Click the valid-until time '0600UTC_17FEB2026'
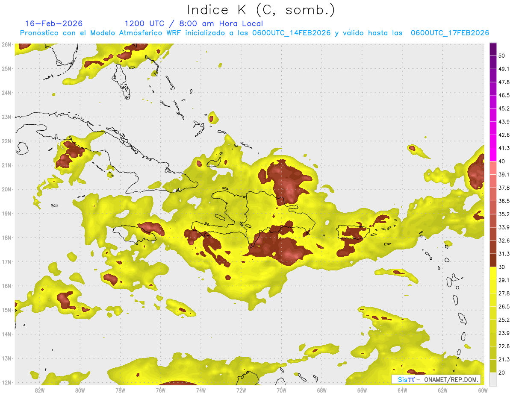The image size is (513, 396). 450,33
